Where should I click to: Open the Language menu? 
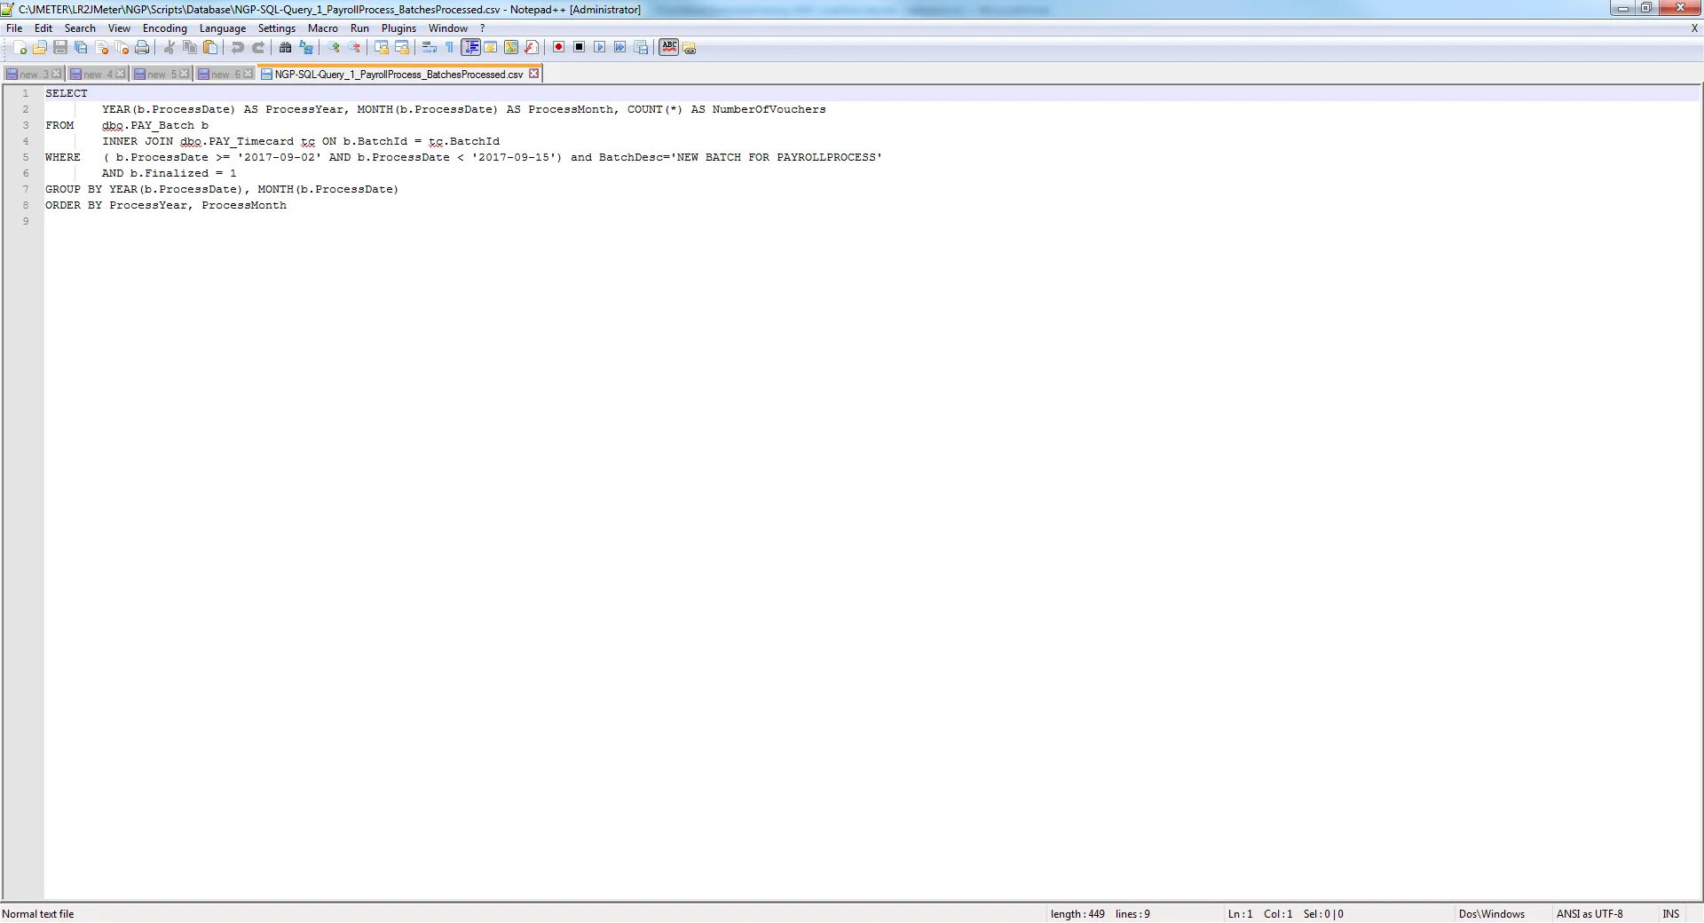pyautogui.click(x=223, y=28)
